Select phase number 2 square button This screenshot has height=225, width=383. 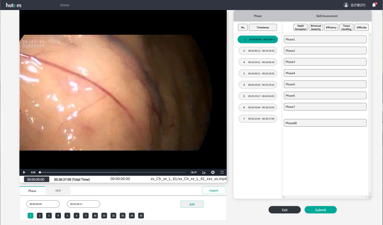click(40, 216)
